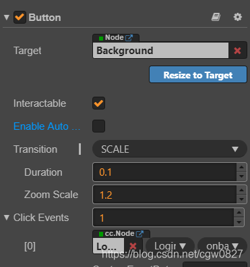This screenshot has width=250, height=267.
Task: Open the onba handler dropdown
Action: pyautogui.click(x=222, y=246)
